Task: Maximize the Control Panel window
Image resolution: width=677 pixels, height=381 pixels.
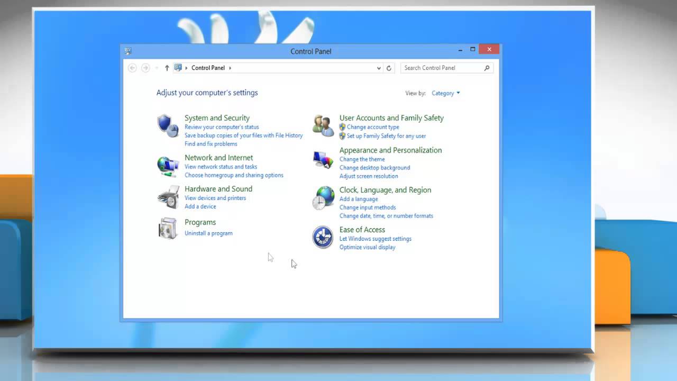Action: point(472,50)
